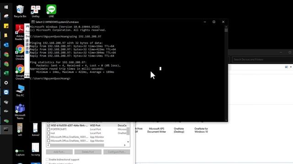The image size is (293, 164).
Task: Click the ports list scroll-down arrow
Action: [x=128, y=142]
